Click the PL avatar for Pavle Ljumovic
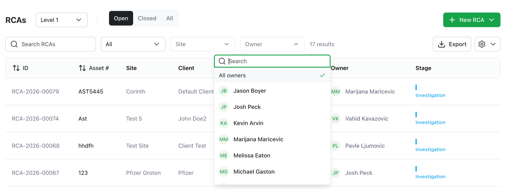The image size is (511, 189). pyautogui.click(x=335, y=146)
